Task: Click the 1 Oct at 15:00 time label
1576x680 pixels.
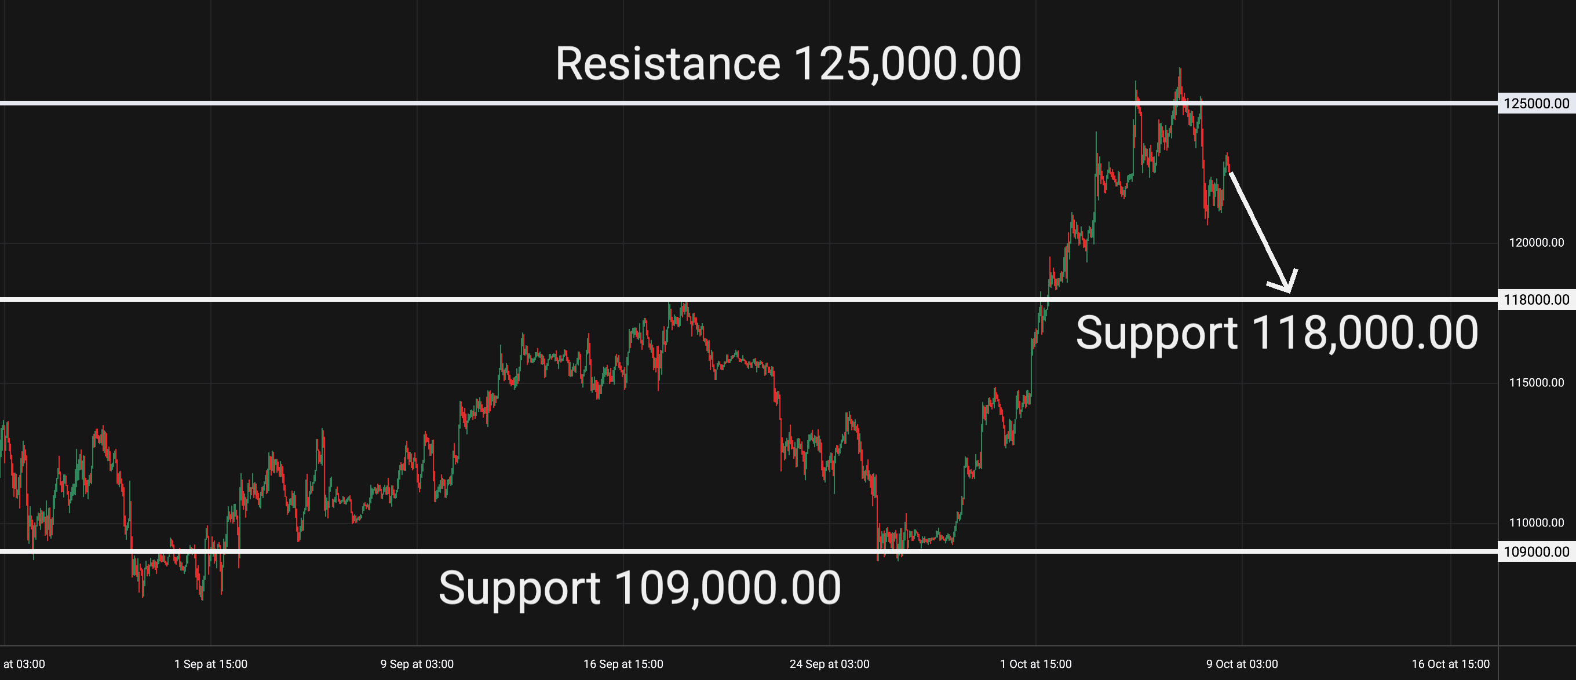Action: (1035, 664)
